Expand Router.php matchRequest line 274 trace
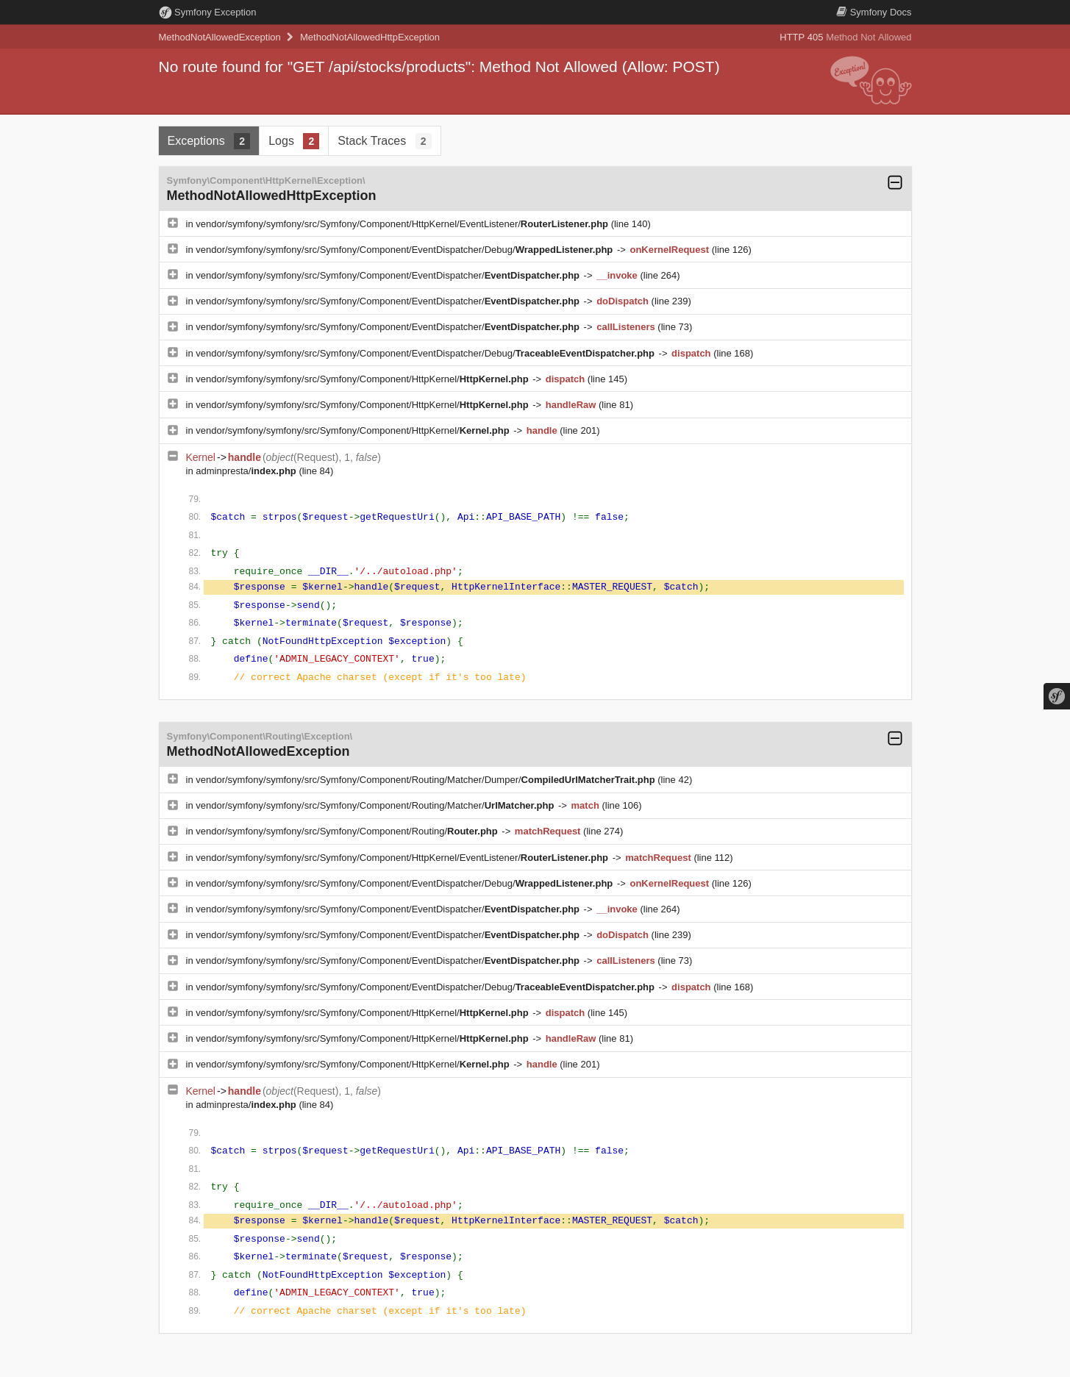1070x1377 pixels. tap(173, 831)
